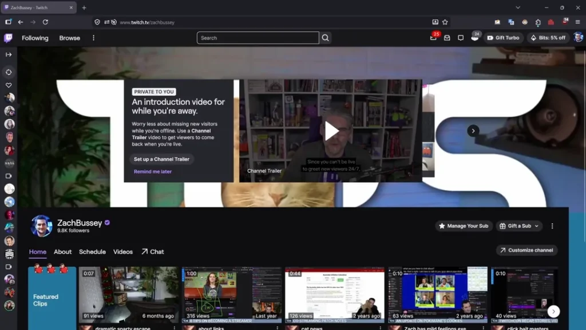Switch to the About tab
This screenshot has height=330, width=586.
[62, 252]
